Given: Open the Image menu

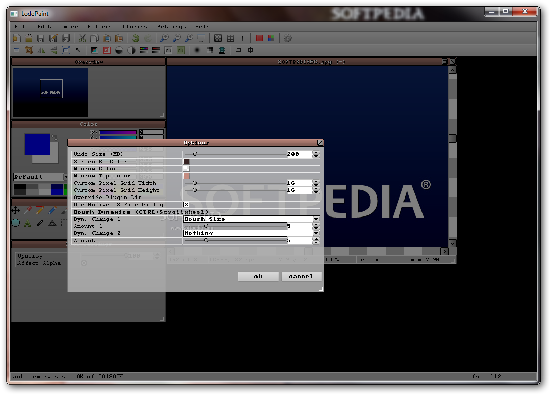Looking at the screenshot, I should (69, 27).
